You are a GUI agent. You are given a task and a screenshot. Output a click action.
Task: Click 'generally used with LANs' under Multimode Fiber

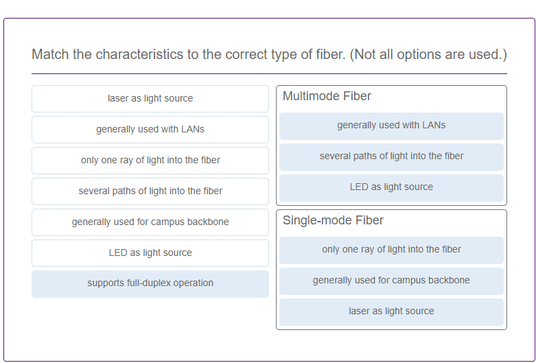coord(391,126)
